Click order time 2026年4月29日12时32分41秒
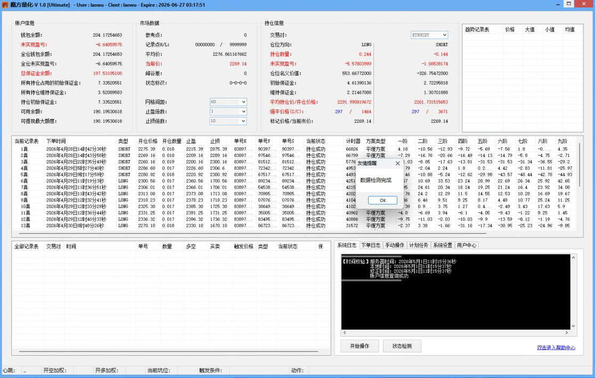 coord(76,200)
